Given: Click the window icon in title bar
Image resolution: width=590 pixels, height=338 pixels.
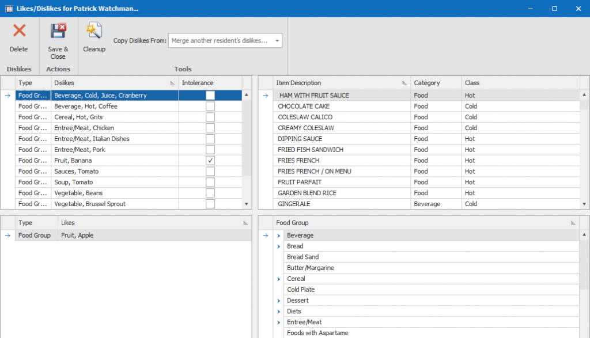Looking at the screenshot, I should coord(9,9).
